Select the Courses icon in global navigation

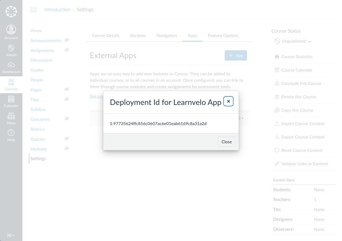point(11,82)
